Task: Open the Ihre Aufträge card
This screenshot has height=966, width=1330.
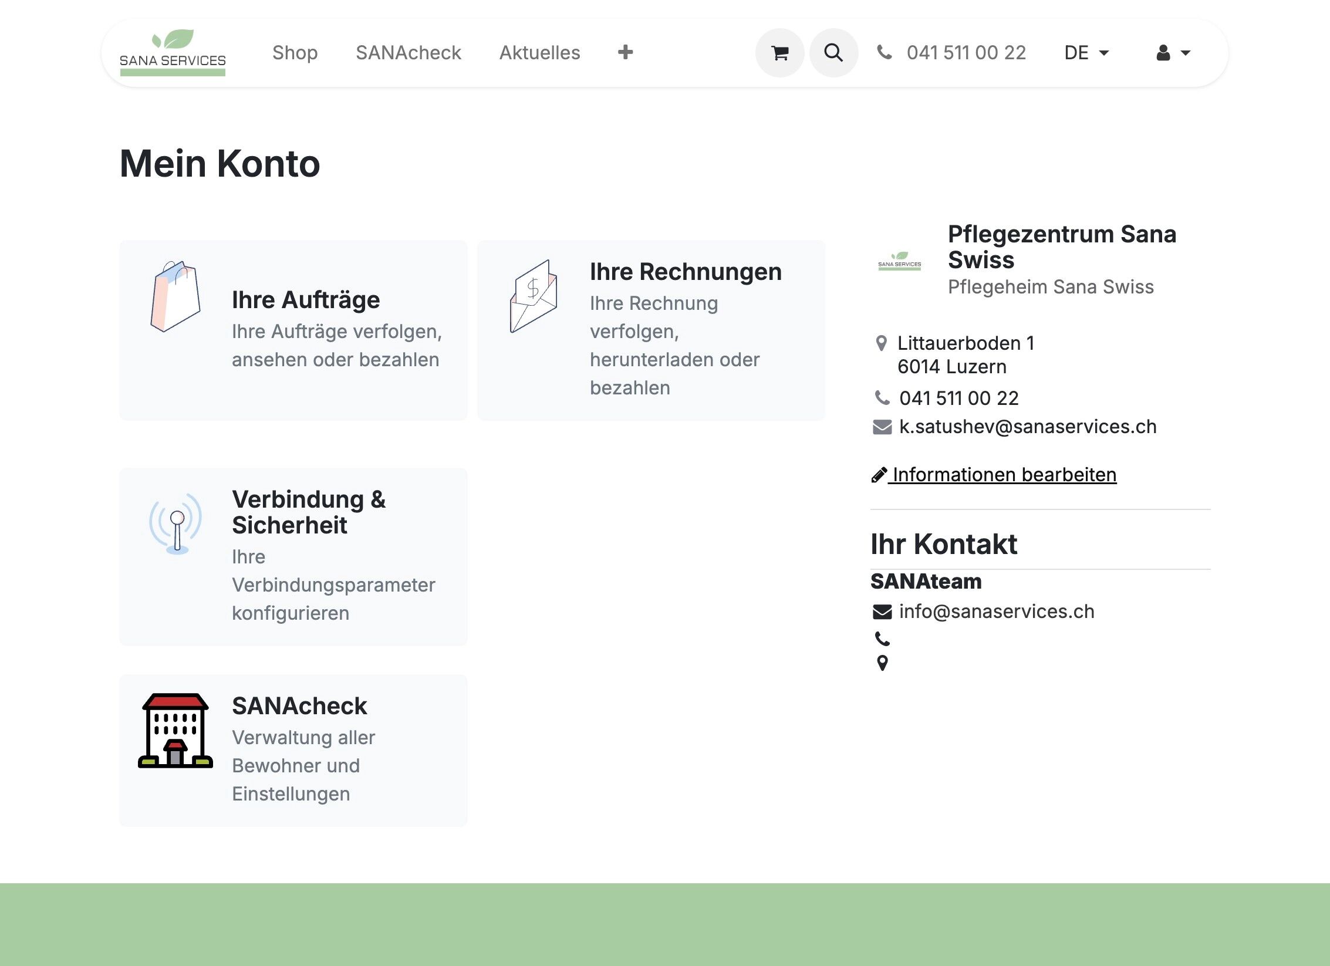Action: (306, 300)
